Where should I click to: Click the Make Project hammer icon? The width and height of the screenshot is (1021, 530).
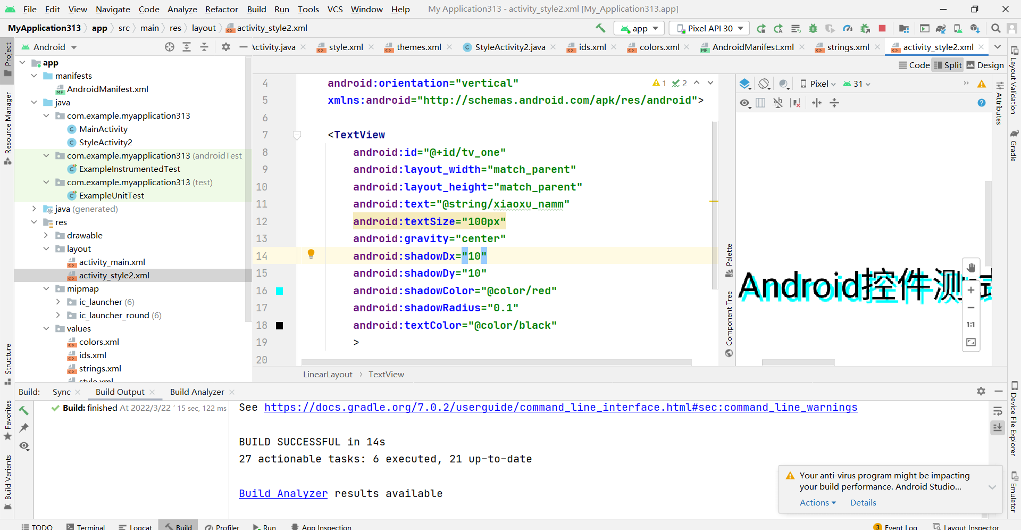pos(600,28)
